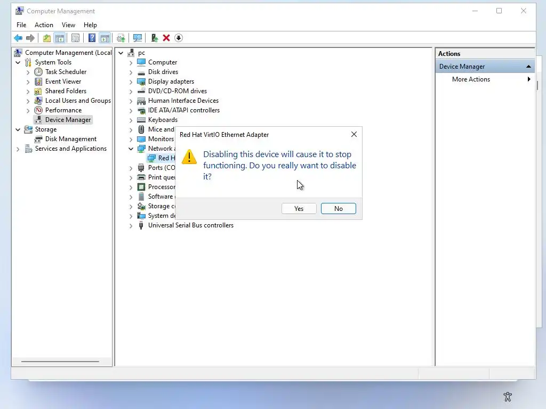
Task: Click the Performance tree label
Action: pos(63,110)
